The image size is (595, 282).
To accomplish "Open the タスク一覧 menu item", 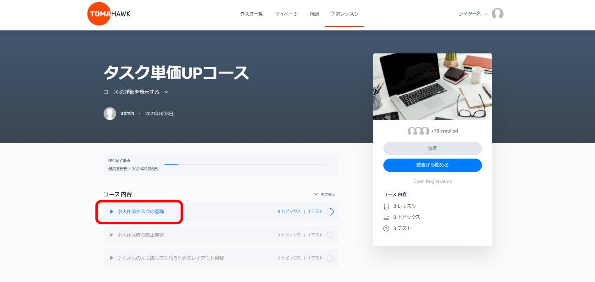I will tap(251, 14).
